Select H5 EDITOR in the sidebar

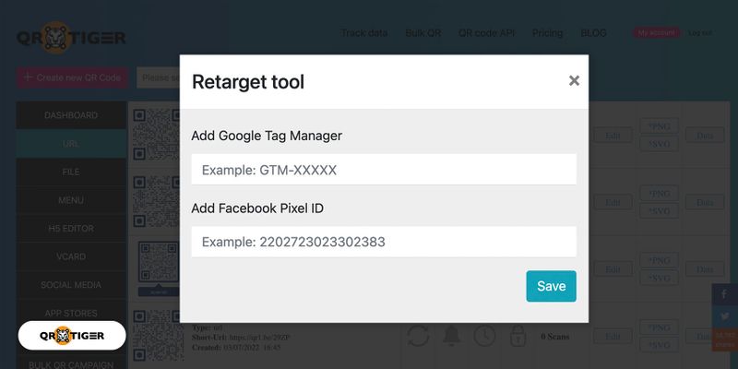pyautogui.click(x=71, y=229)
